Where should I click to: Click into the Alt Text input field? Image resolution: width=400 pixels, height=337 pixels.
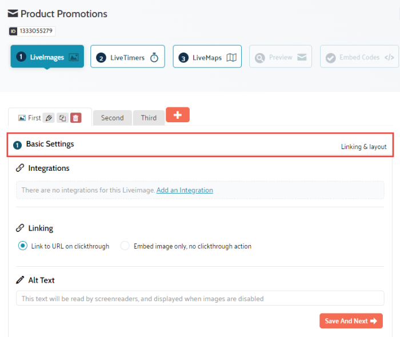click(200, 298)
